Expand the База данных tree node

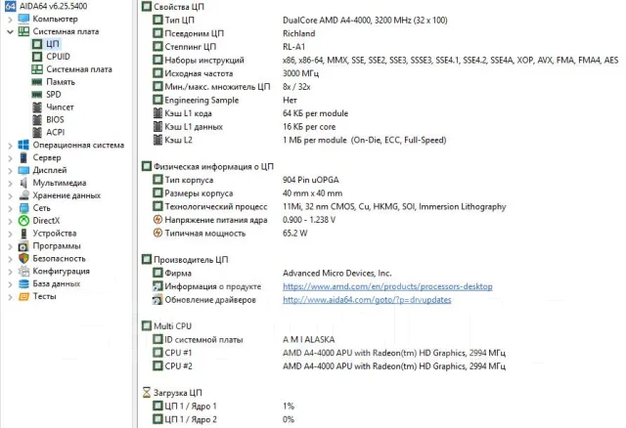10,284
